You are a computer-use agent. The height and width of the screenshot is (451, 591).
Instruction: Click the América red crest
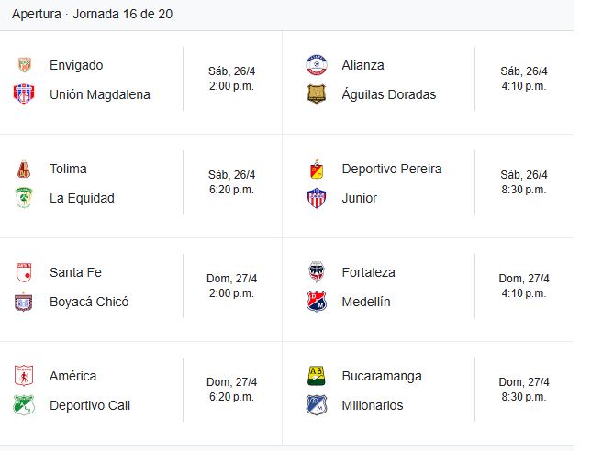(x=24, y=376)
